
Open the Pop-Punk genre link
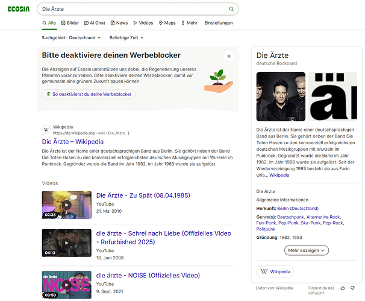coord(289,223)
